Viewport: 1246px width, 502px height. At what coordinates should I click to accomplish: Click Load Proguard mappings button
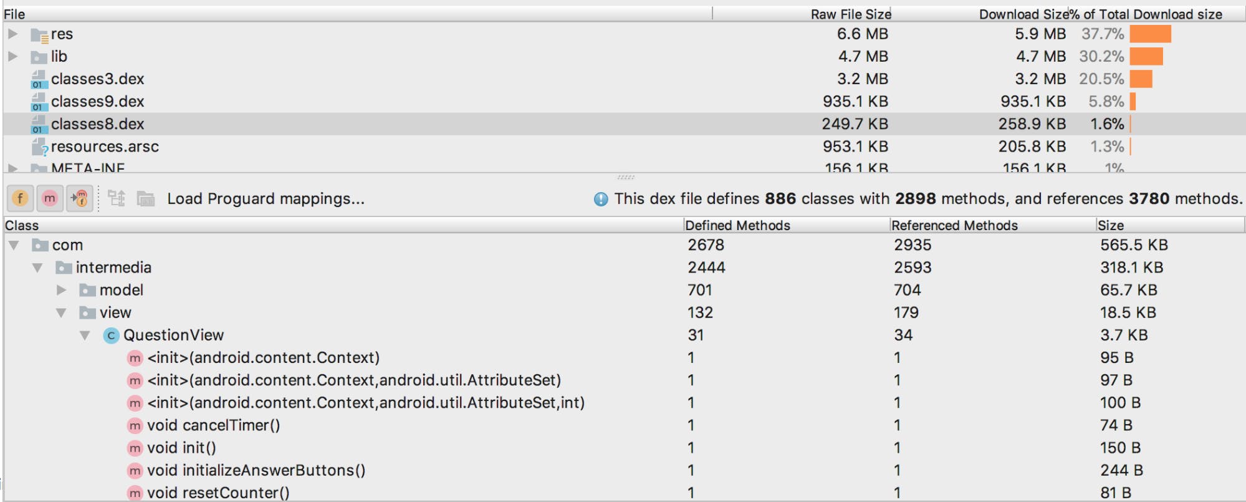[266, 198]
